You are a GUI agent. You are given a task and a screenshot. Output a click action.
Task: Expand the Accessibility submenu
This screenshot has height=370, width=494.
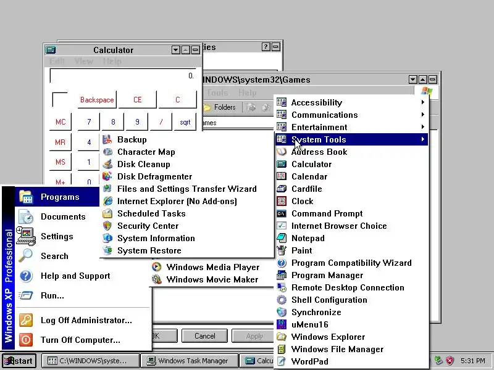tap(351, 102)
